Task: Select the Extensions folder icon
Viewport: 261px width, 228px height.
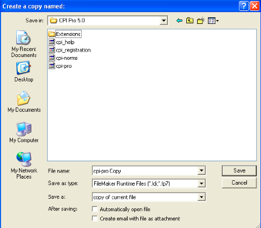Action: 51,34
